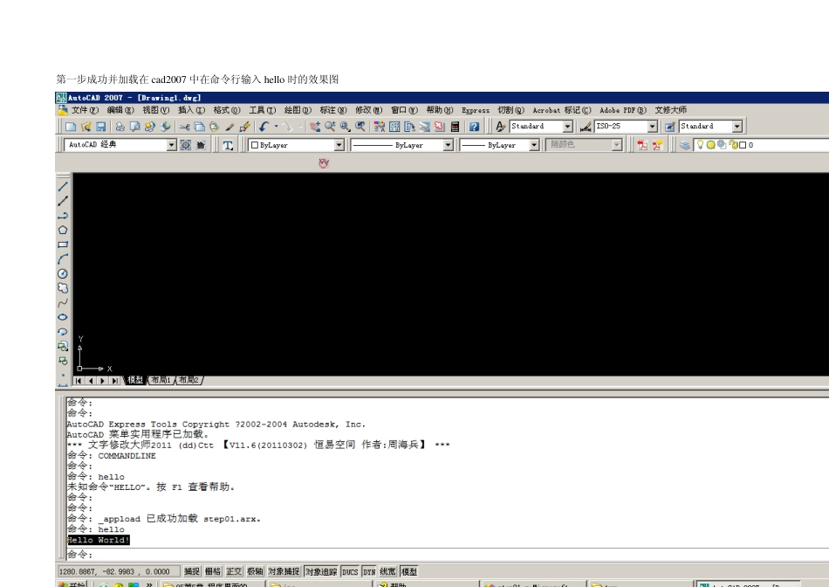Expand the undo history arrow

point(276,127)
